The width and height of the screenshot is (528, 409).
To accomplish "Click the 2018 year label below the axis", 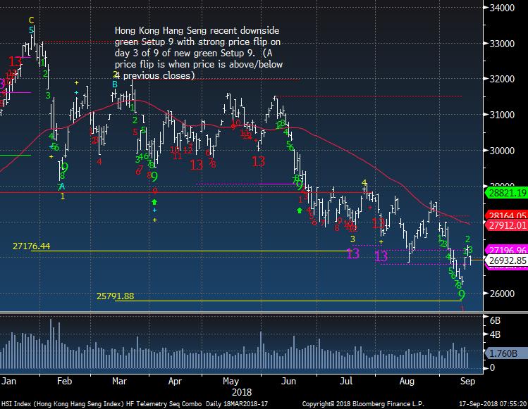I will click(x=242, y=392).
